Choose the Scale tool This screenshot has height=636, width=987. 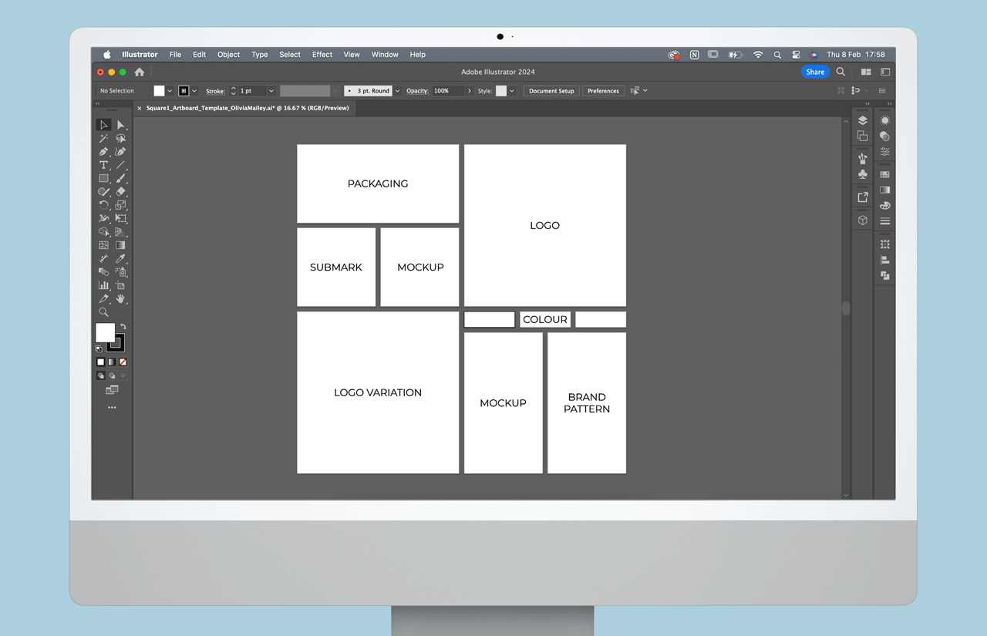click(x=120, y=205)
